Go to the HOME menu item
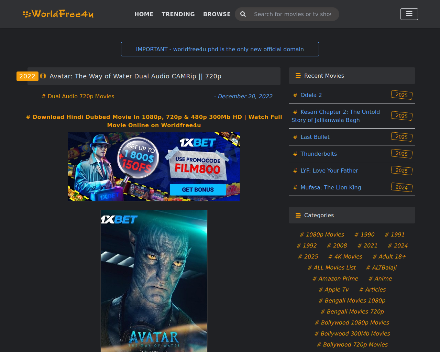440x352 pixels. [144, 14]
